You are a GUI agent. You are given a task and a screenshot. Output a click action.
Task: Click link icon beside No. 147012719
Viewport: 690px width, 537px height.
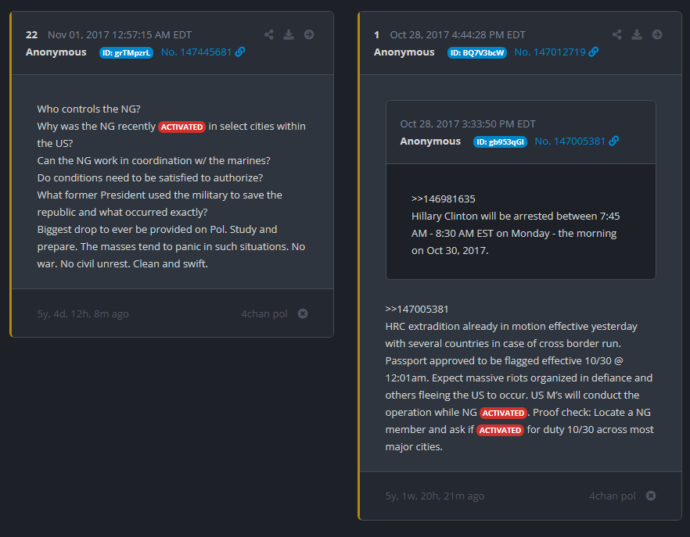pyautogui.click(x=594, y=52)
